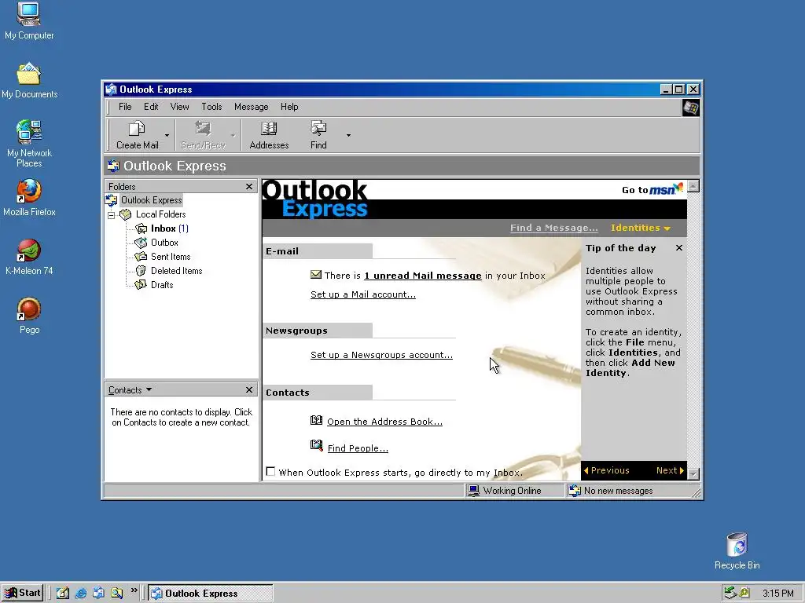This screenshot has height=603, width=805.
Task: Close the Tip of the day panel
Action: [678, 248]
